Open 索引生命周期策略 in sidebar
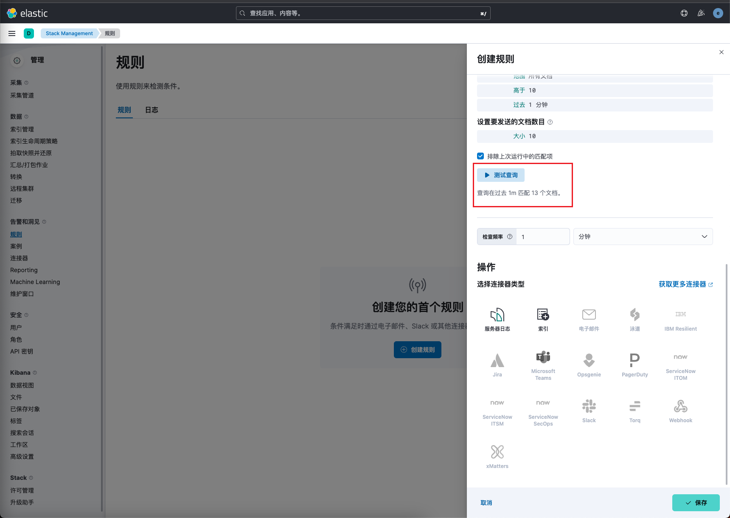Viewport: 730px width, 518px height. click(x=34, y=141)
